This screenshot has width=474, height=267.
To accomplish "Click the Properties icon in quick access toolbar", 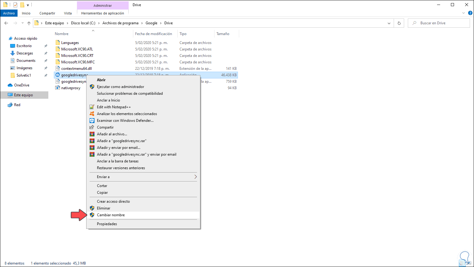I will pos(15,5).
